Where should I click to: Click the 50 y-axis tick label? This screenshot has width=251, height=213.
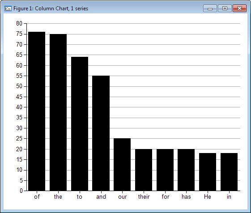[19, 86]
